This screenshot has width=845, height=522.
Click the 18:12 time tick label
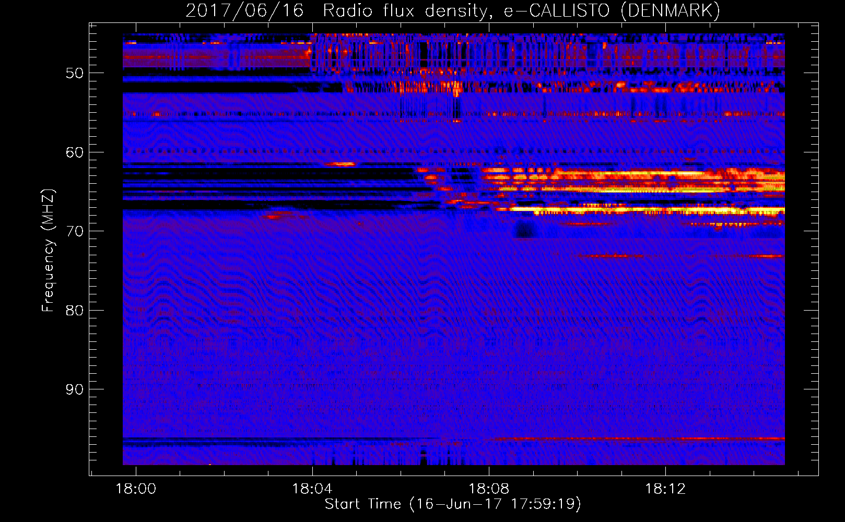click(665, 489)
